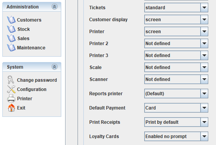Select the Maintenance menu entry

[x=31, y=48]
